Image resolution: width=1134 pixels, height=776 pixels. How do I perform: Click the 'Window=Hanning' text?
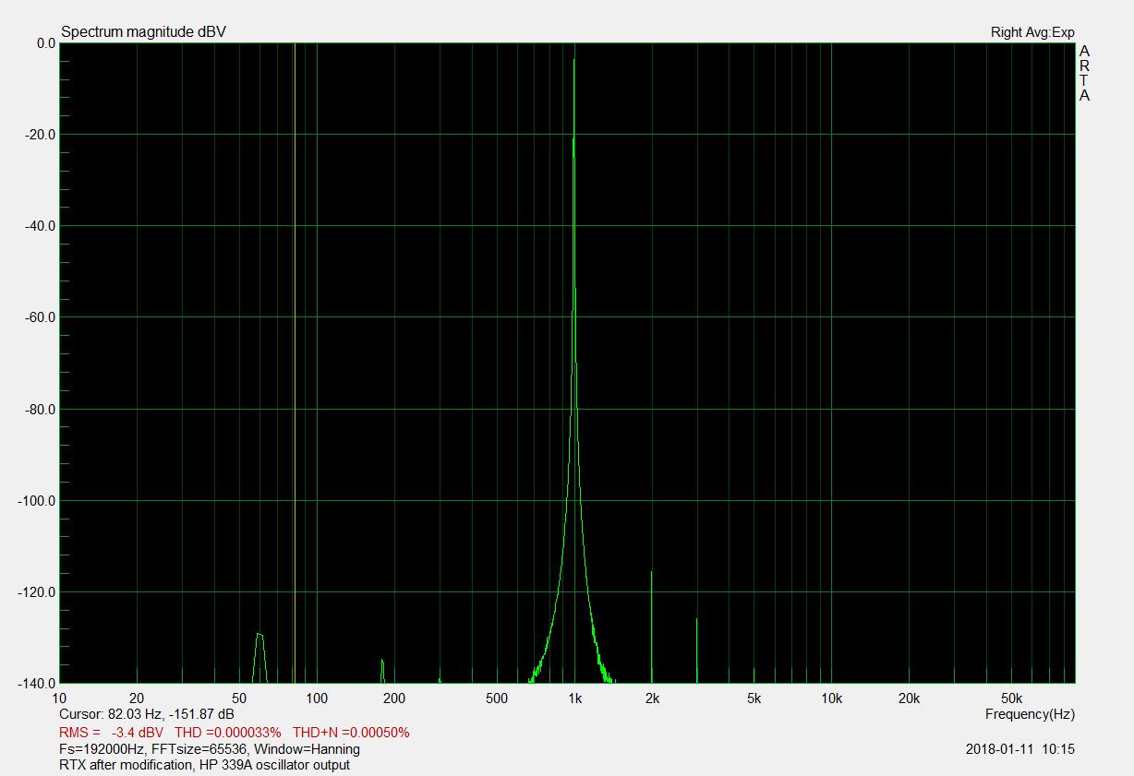pos(308,748)
